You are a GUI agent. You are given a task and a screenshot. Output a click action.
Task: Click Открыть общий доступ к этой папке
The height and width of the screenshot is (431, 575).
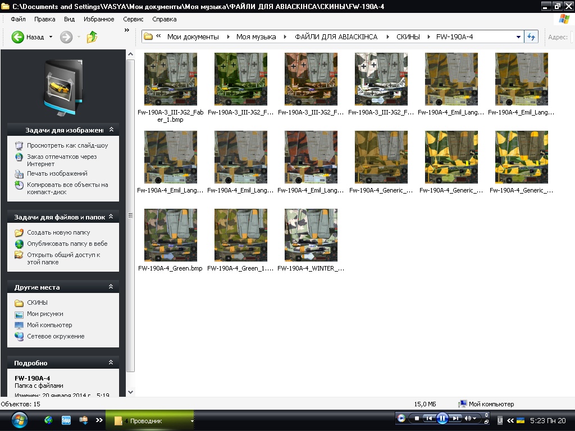63,258
